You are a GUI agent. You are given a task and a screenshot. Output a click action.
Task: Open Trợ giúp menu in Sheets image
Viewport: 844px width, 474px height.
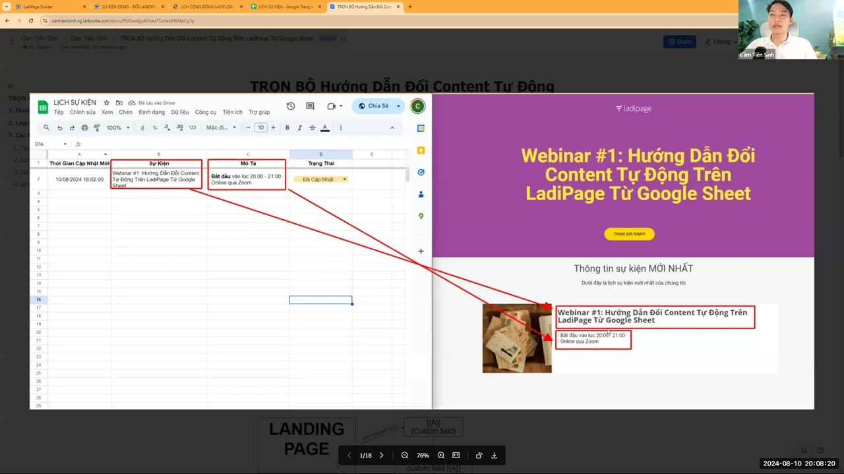pyautogui.click(x=259, y=113)
